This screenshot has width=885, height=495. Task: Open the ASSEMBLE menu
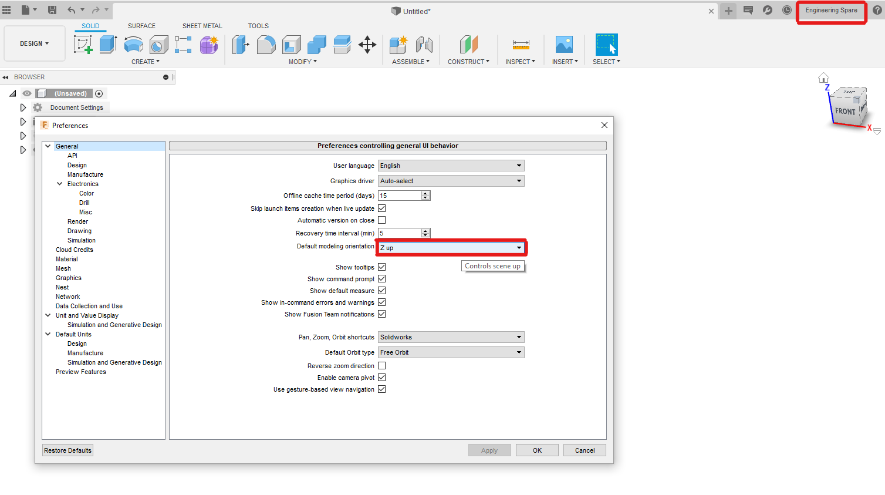click(411, 62)
